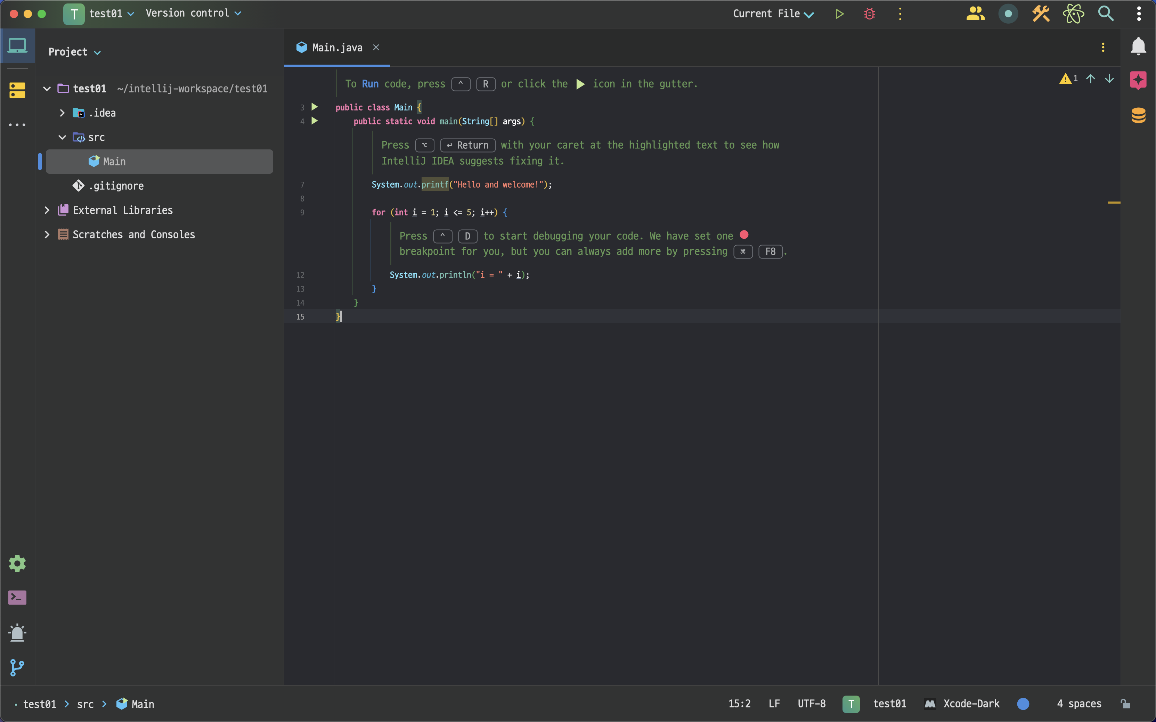Screen dimensions: 1156x722
Task: Collapse the src folder
Action: click(x=62, y=138)
